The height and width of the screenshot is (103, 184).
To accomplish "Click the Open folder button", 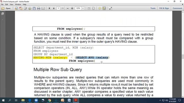I will (6, 8).
